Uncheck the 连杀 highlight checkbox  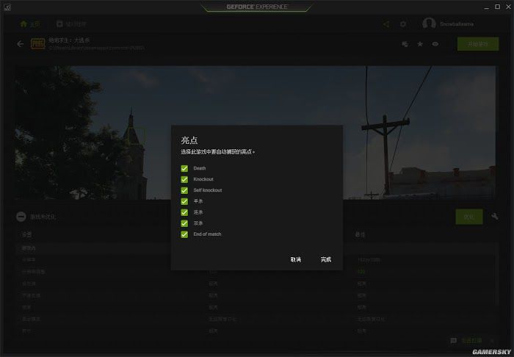[x=184, y=212]
